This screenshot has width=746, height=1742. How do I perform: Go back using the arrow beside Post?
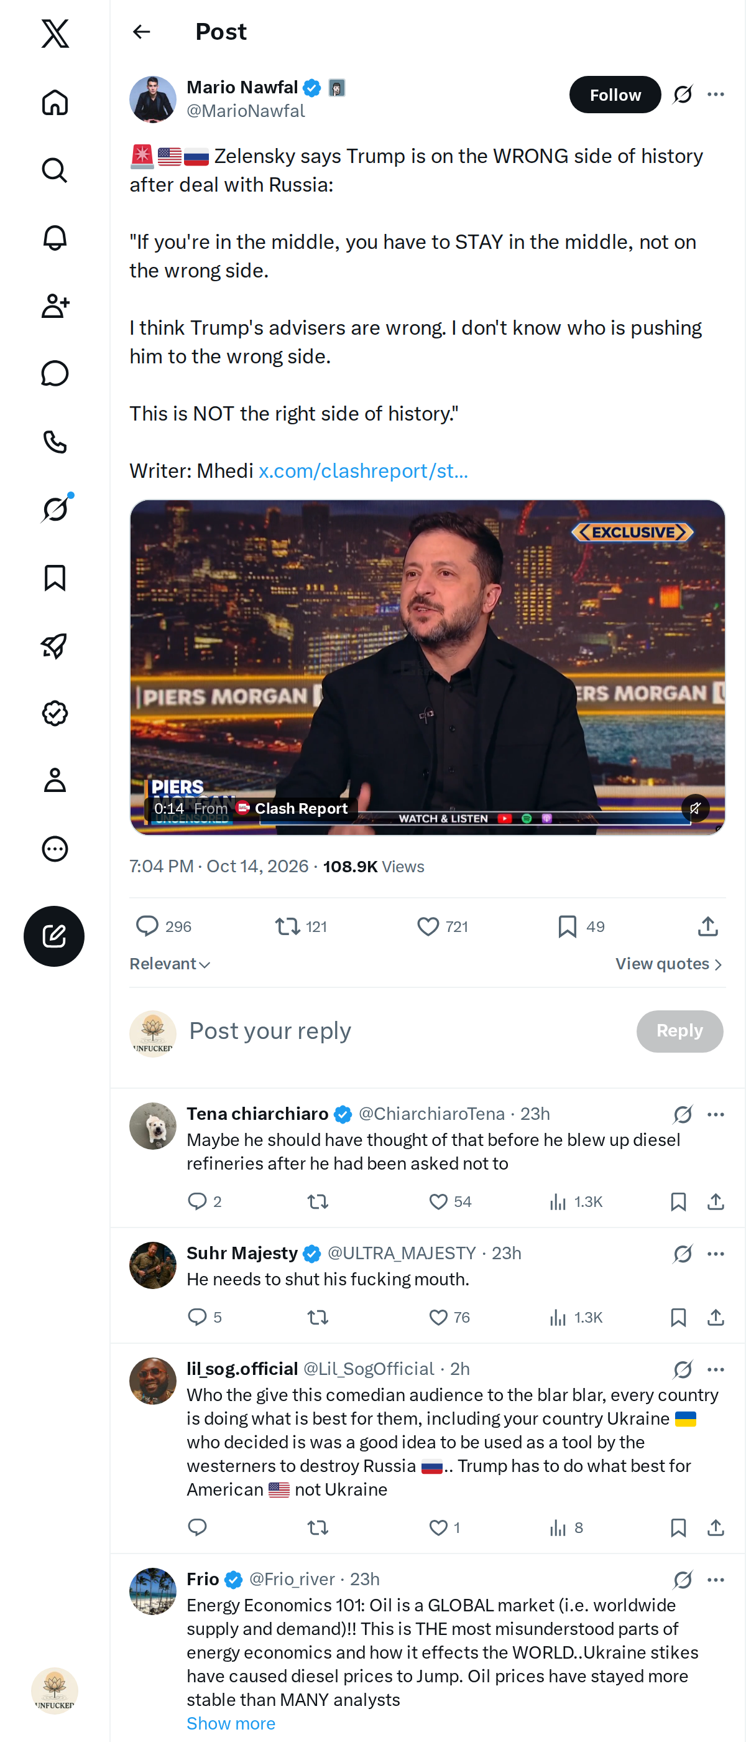point(142,32)
